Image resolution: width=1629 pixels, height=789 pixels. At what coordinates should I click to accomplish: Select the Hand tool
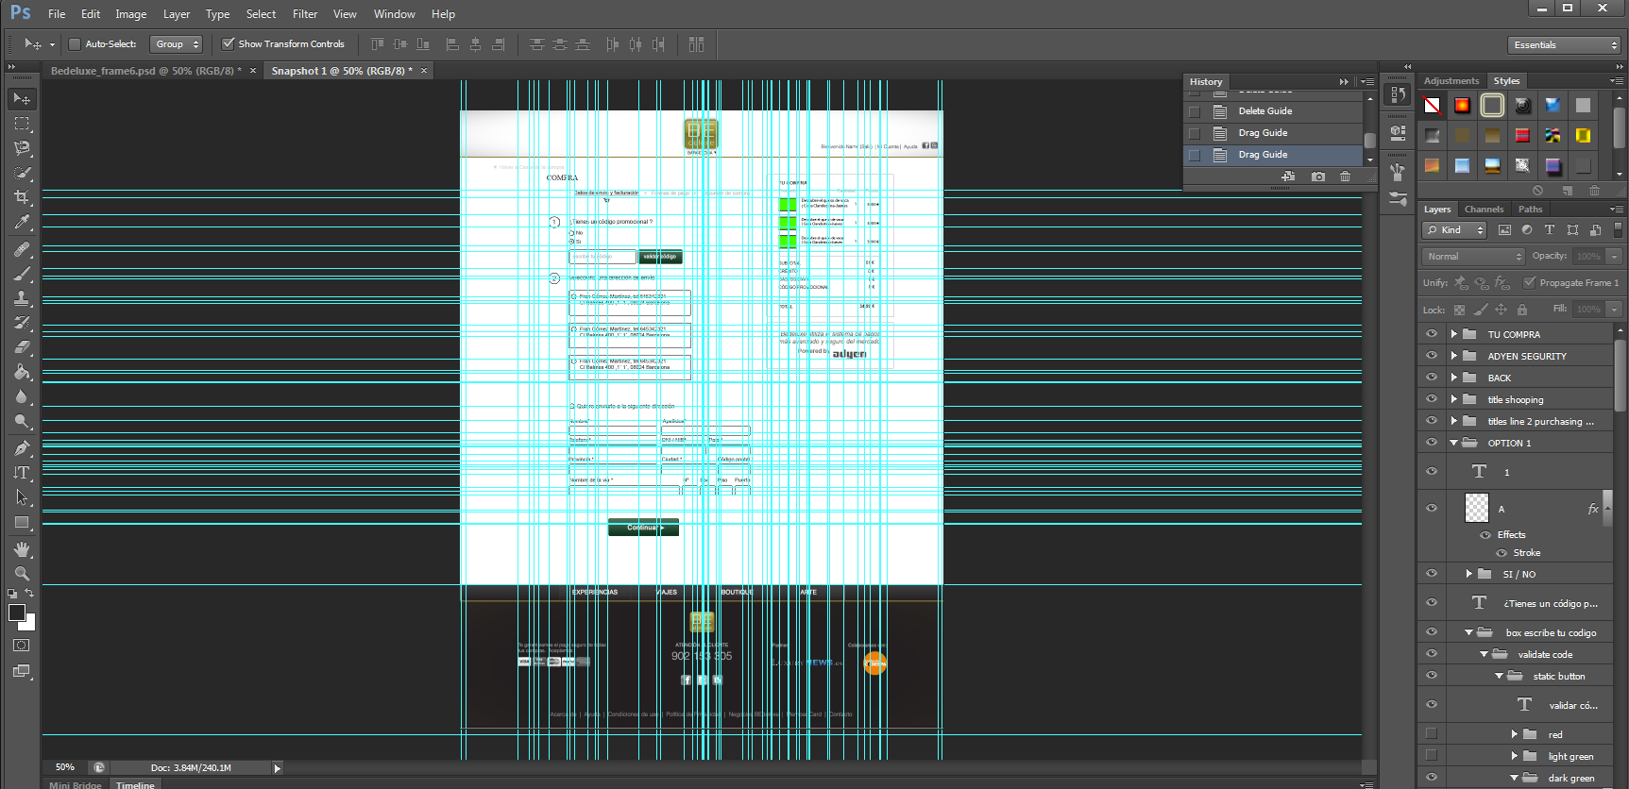(x=22, y=549)
